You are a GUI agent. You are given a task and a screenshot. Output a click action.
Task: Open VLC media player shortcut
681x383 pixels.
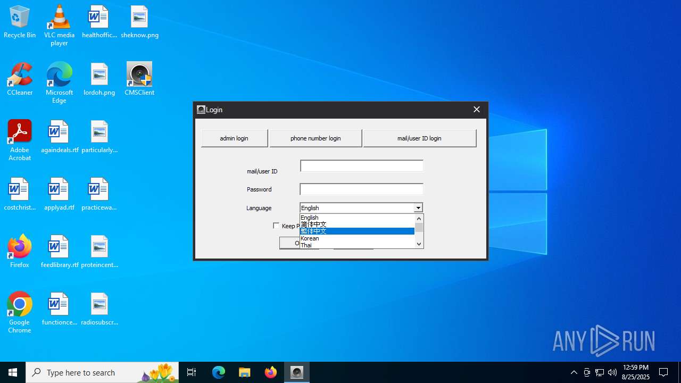(x=59, y=26)
